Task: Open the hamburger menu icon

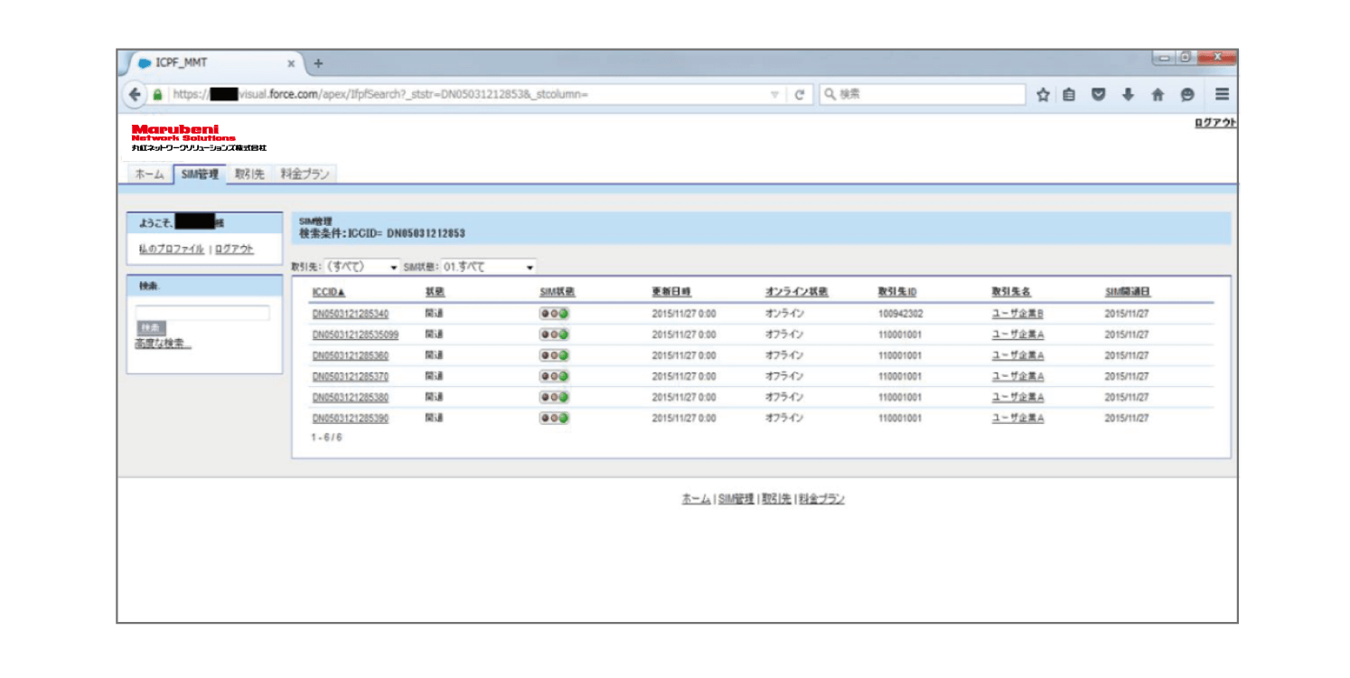Action: [x=1221, y=94]
